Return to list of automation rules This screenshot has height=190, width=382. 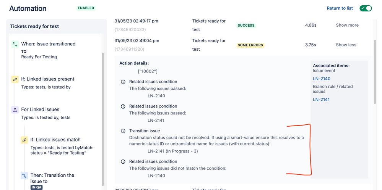tap(340, 8)
